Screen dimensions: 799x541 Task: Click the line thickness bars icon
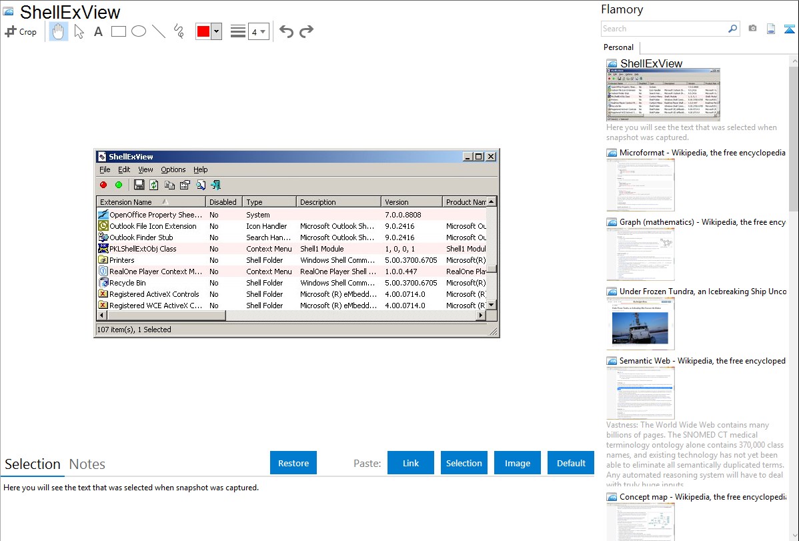pos(238,31)
